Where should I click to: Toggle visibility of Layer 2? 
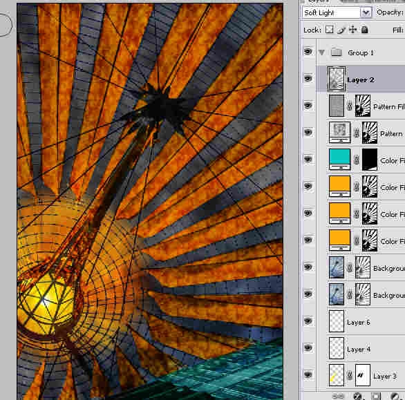click(308, 78)
